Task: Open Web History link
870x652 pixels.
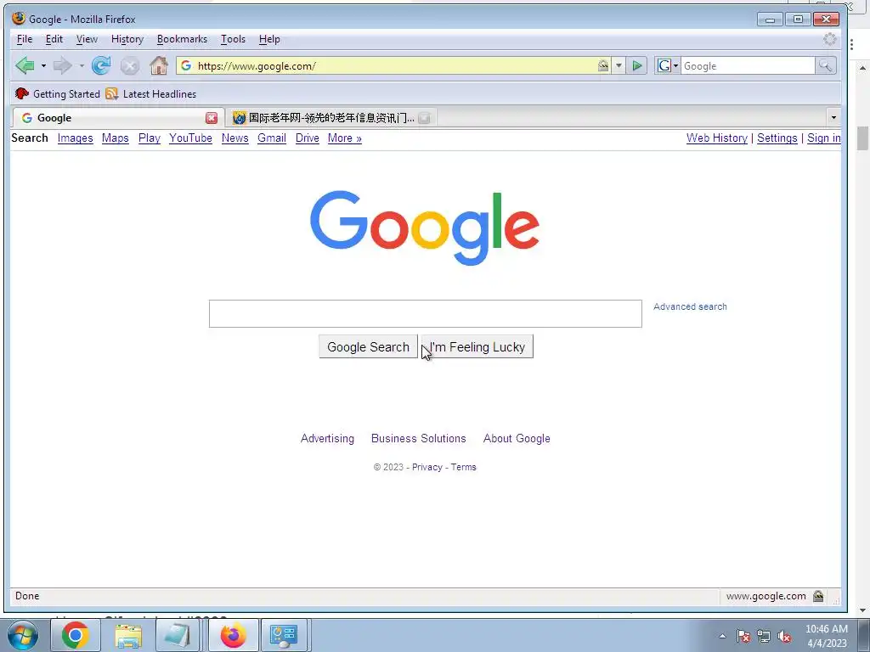Action: click(x=717, y=138)
